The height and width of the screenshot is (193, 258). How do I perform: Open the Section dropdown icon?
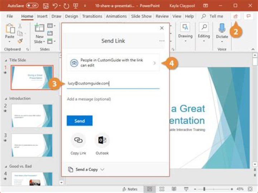click(x=51, y=41)
